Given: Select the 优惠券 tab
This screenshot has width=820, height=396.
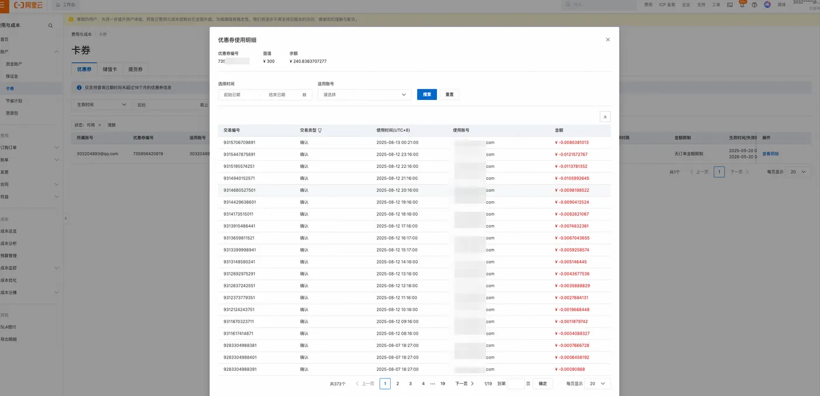Looking at the screenshot, I should 84,69.
